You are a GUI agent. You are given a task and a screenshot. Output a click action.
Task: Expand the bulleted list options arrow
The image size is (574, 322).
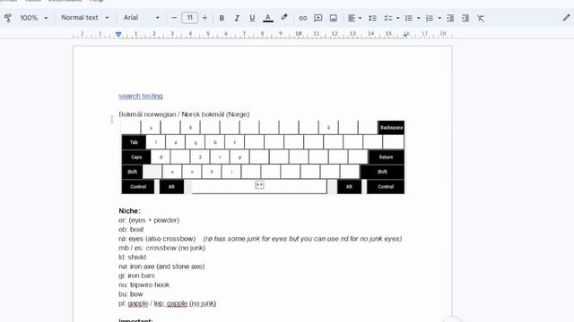point(419,18)
